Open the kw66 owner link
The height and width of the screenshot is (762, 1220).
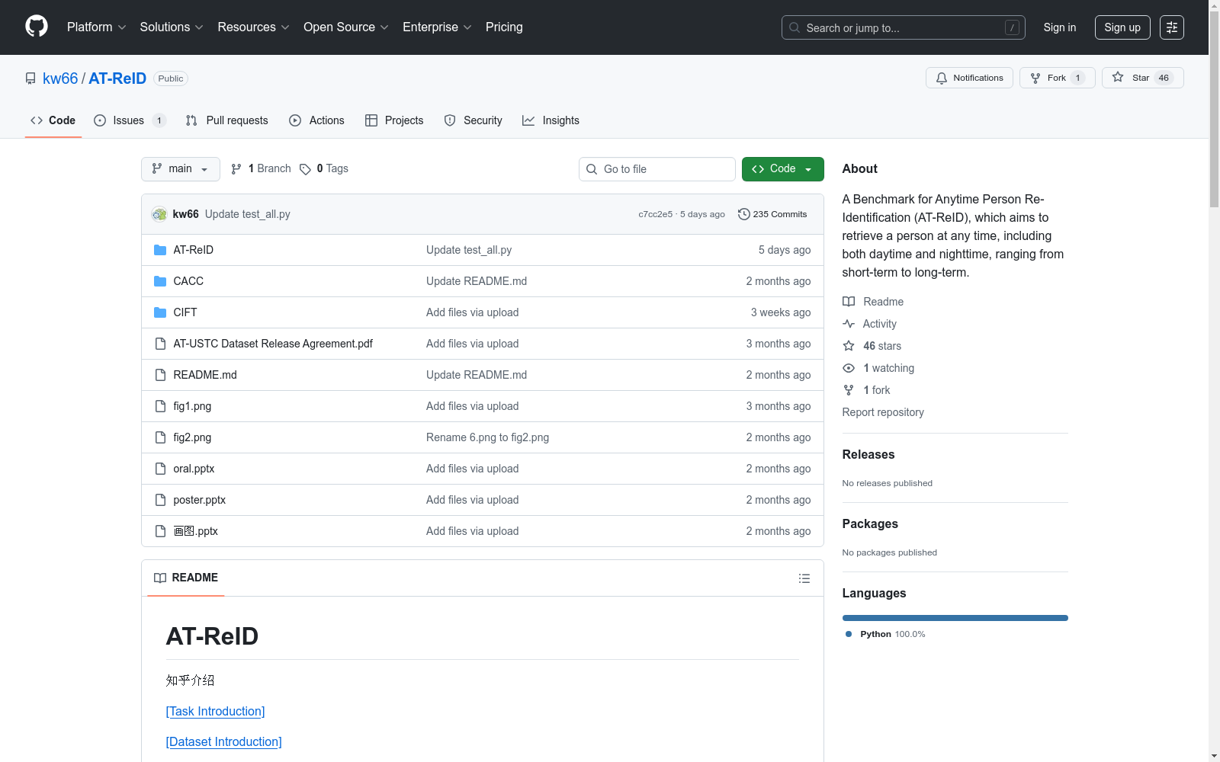coord(60,78)
